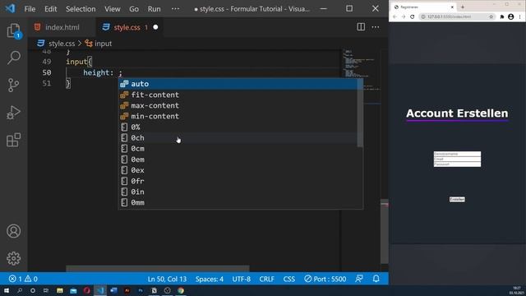Open the Search view in activity bar
This screenshot has height=296, width=526.
(14, 58)
